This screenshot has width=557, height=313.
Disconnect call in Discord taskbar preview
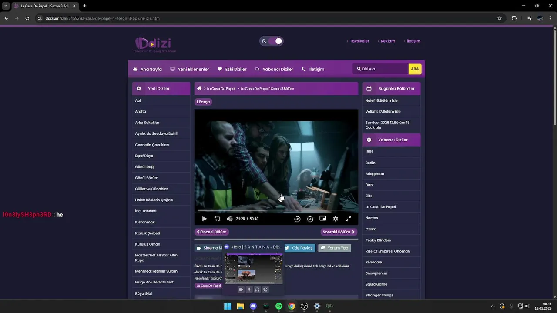265,290
